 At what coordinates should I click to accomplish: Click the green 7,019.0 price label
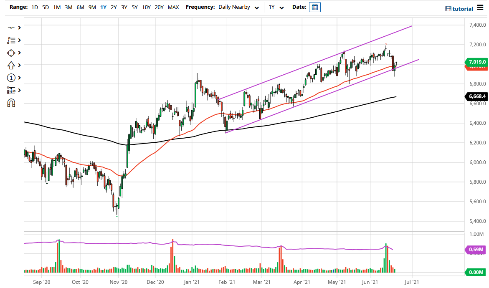[476, 62]
